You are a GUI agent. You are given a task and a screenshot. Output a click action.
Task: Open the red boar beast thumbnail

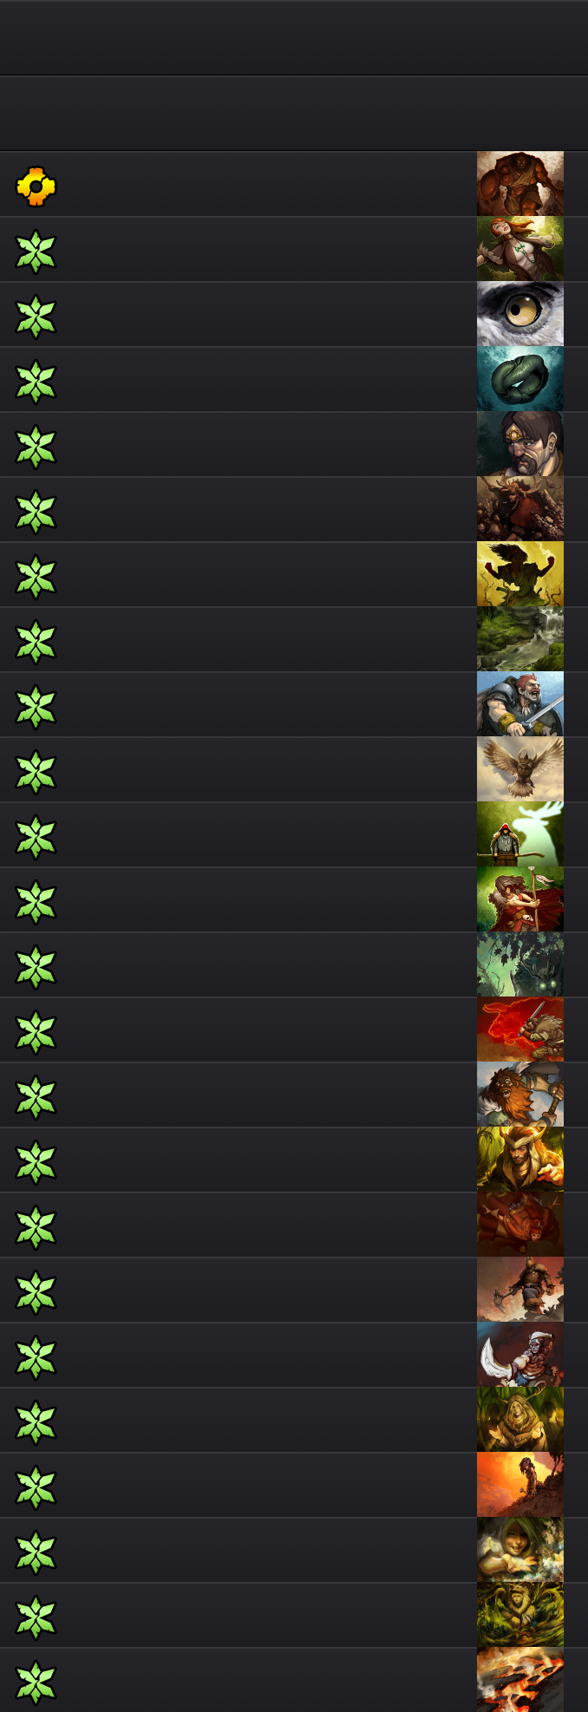520,1029
